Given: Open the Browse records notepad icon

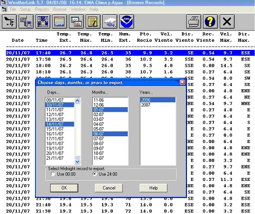Looking at the screenshot, I should tap(93, 22).
